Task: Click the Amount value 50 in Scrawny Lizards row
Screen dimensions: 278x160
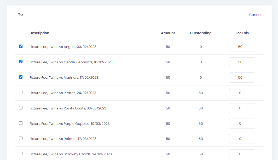Action: (x=168, y=154)
